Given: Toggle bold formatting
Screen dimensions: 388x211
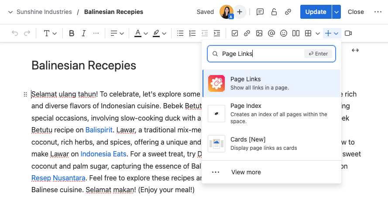Looking at the screenshot, I should coord(72,33).
